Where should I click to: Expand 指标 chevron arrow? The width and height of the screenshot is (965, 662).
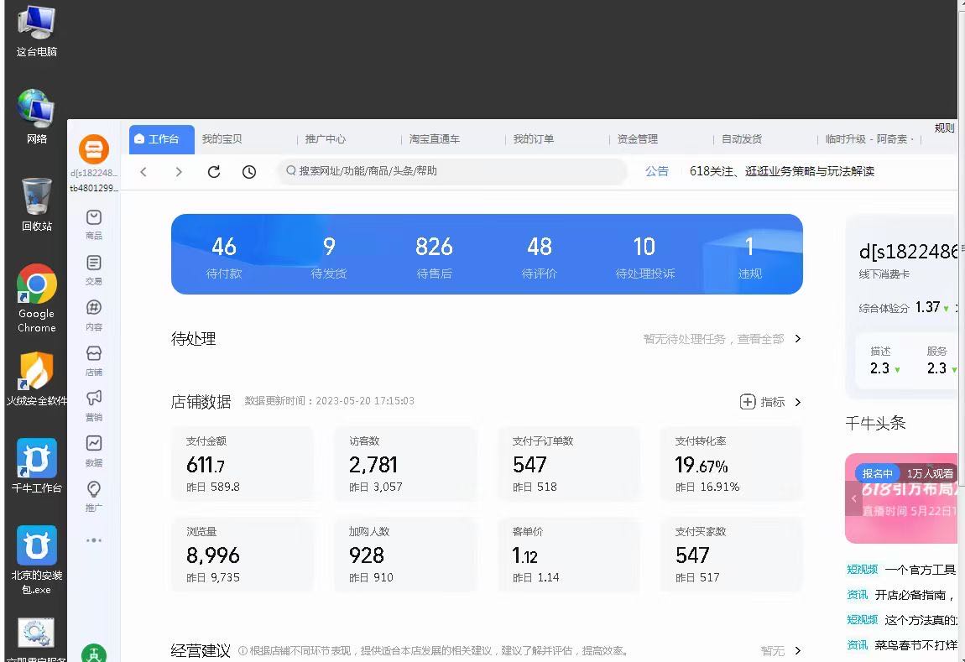tap(798, 402)
